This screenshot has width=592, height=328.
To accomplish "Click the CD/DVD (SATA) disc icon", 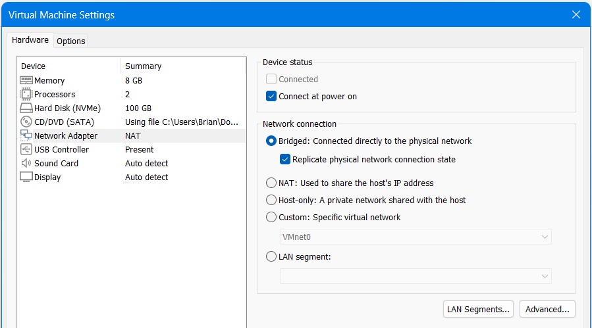I will 26,122.
